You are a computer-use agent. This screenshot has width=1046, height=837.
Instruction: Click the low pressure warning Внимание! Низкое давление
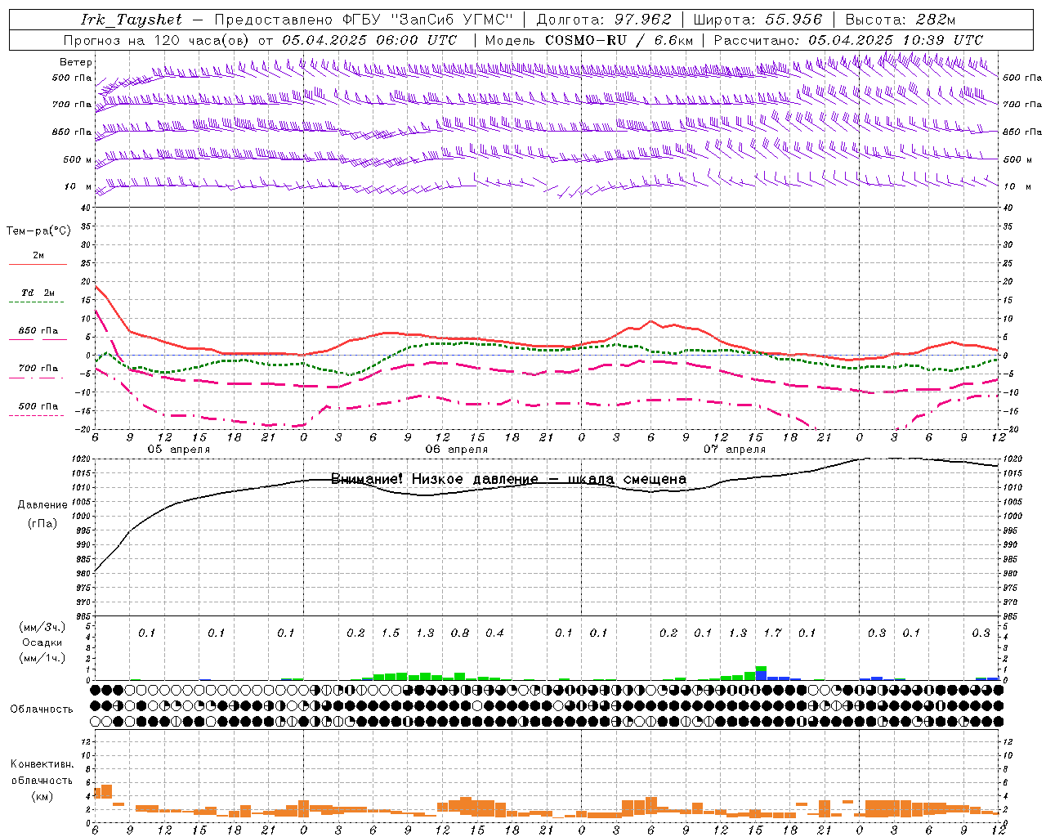point(434,479)
